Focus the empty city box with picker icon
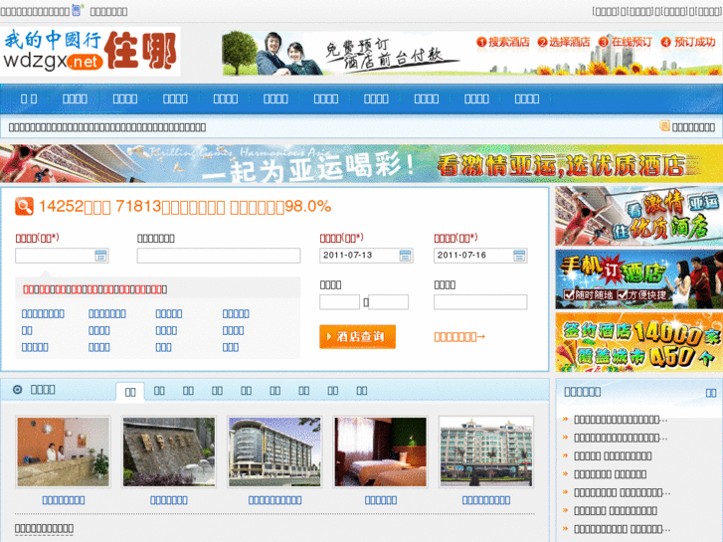Screen dimensions: 723x542 tap(62, 256)
